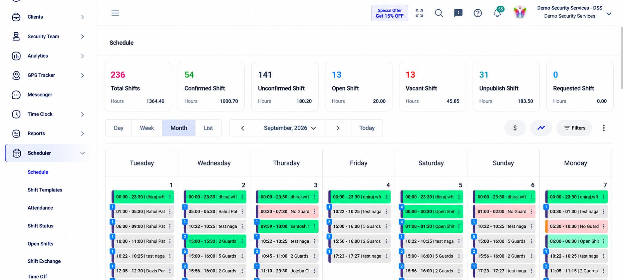Jump to Today in the calendar

click(367, 128)
